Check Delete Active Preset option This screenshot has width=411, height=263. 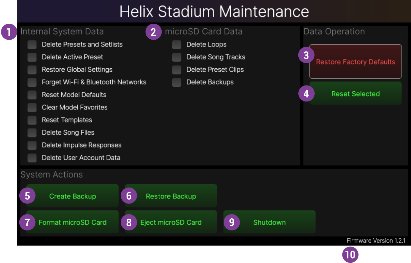(32, 57)
